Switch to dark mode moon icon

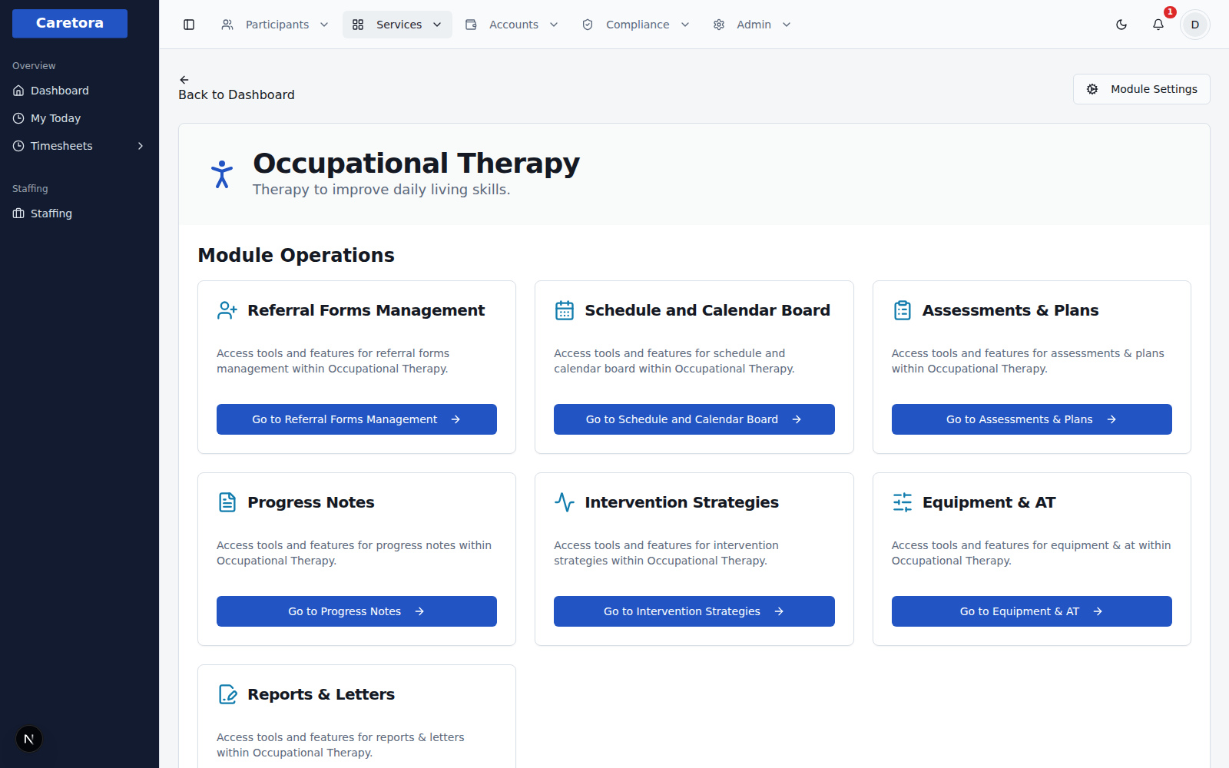(x=1121, y=25)
